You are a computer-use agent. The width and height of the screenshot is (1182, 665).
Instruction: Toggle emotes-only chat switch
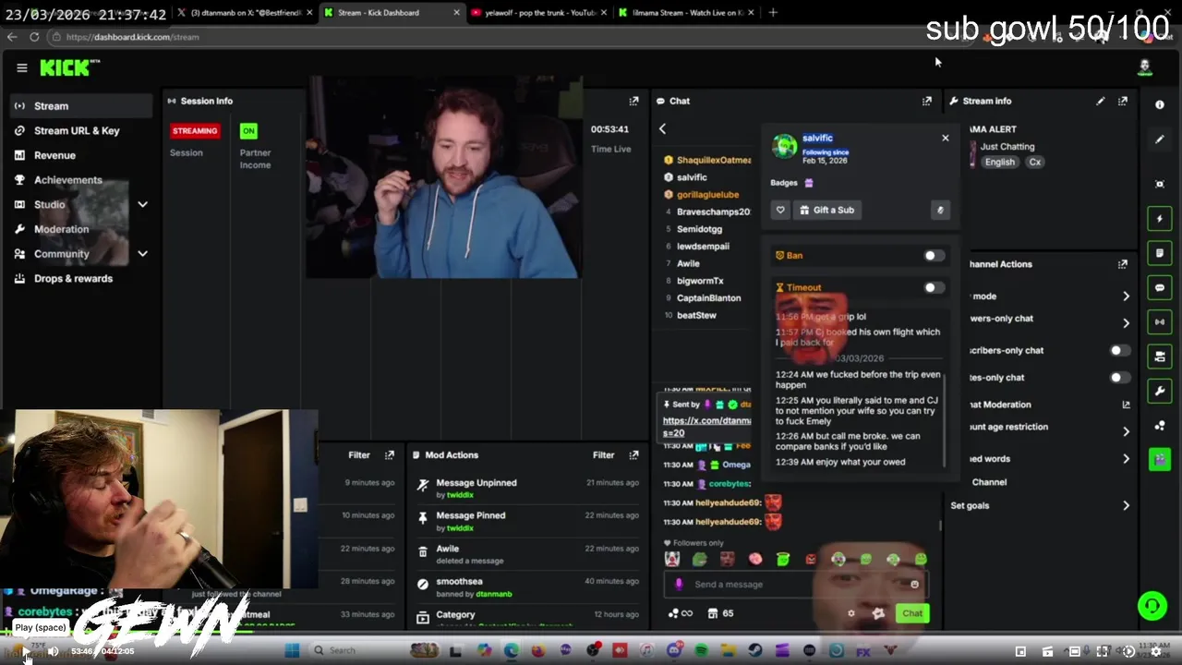[1118, 378]
